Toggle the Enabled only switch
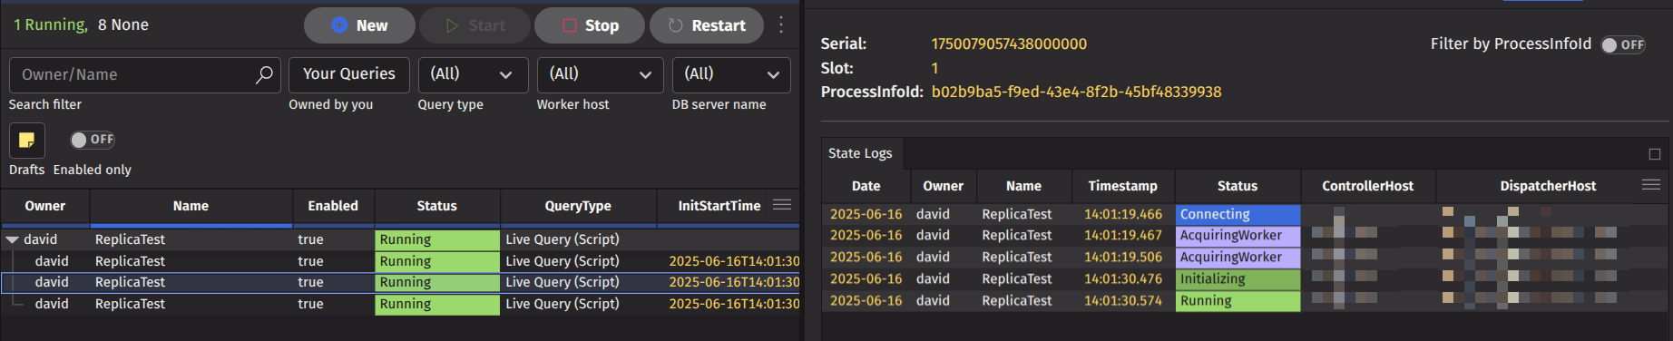The height and width of the screenshot is (341, 1673). [x=93, y=140]
